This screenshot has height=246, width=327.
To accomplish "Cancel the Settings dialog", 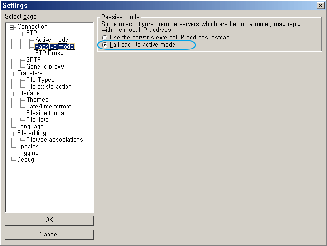I will (x=49, y=235).
